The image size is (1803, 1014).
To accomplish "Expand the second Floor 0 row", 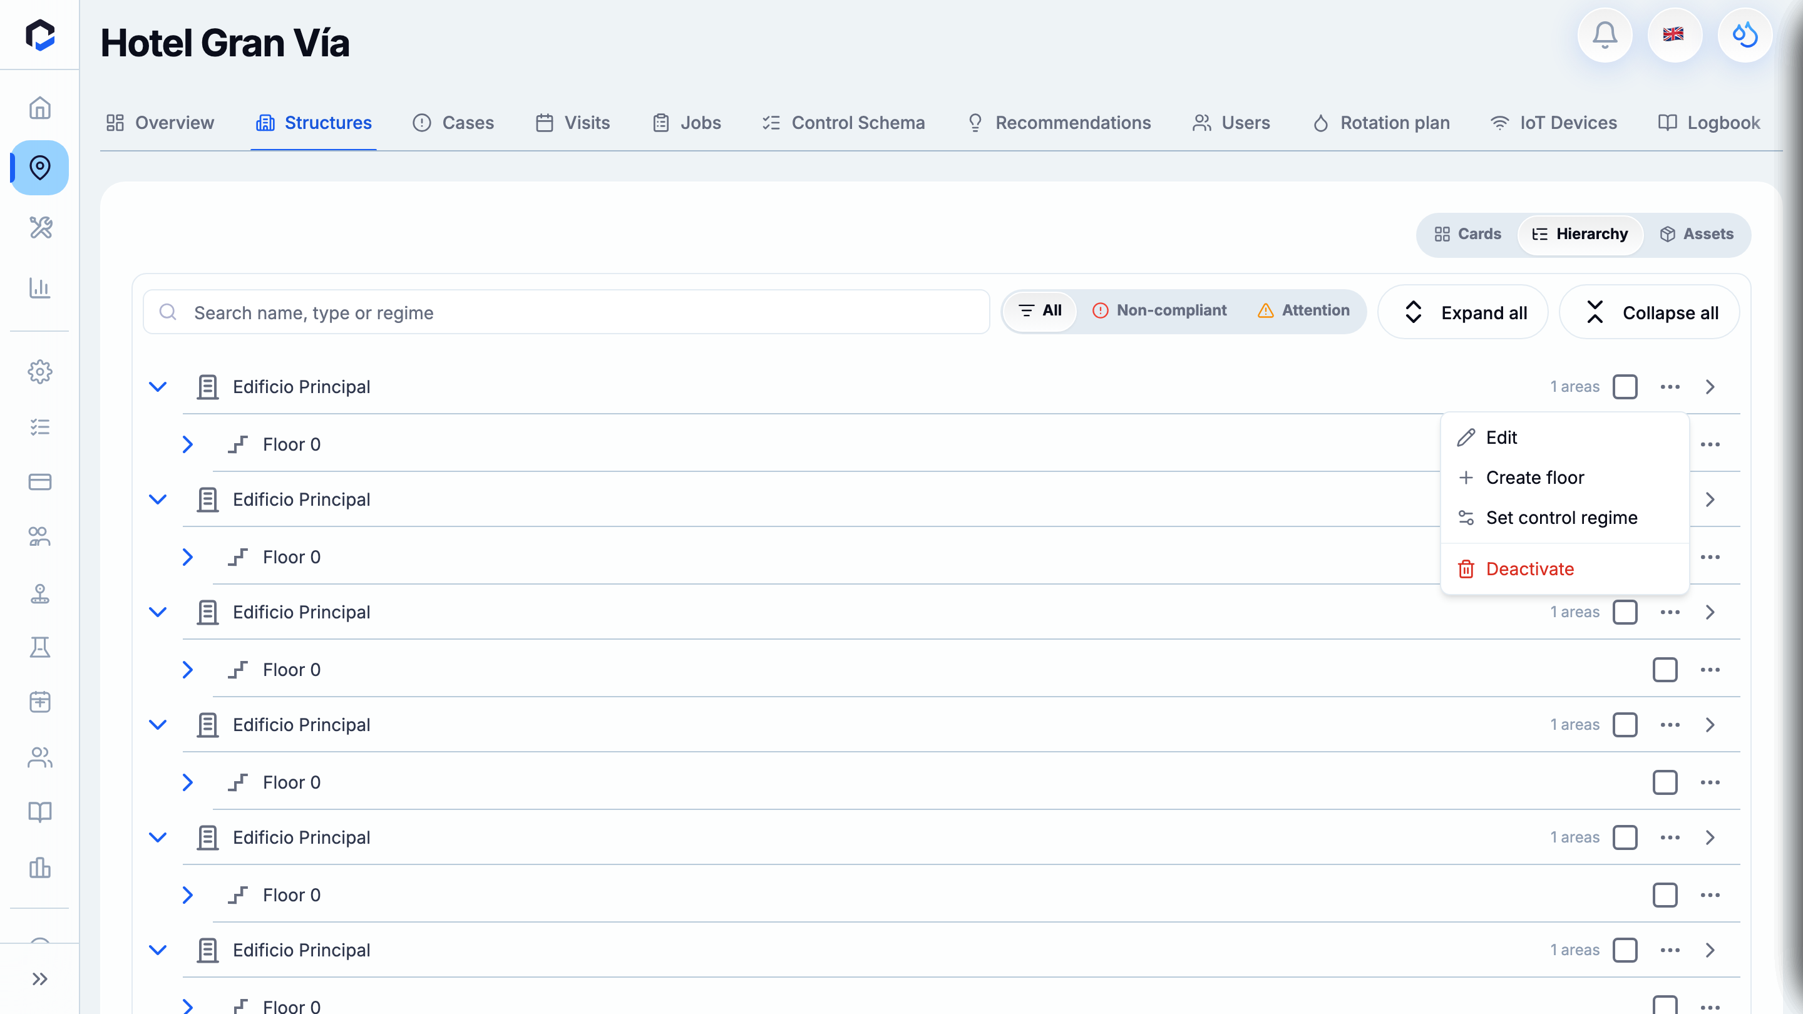I will coord(188,557).
